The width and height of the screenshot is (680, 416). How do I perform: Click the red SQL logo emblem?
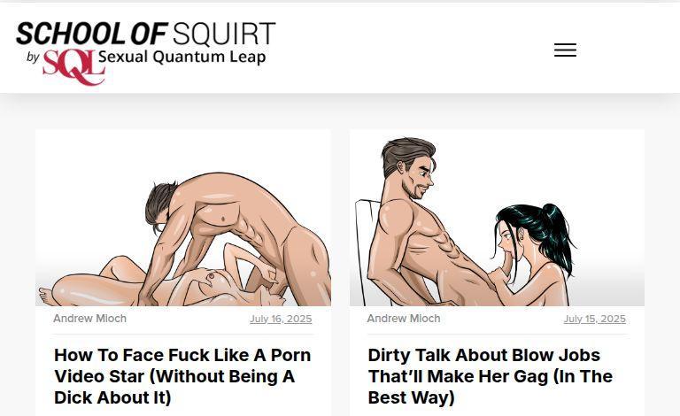coord(73,66)
